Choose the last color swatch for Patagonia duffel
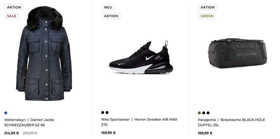The width and height of the screenshot is (280, 139). pyautogui.click(x=208, y=113)
